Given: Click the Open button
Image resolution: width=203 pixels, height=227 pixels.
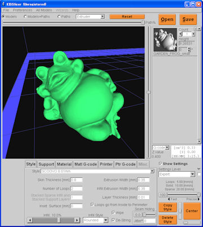Looking at the screenshot, I should click(167, 19).
